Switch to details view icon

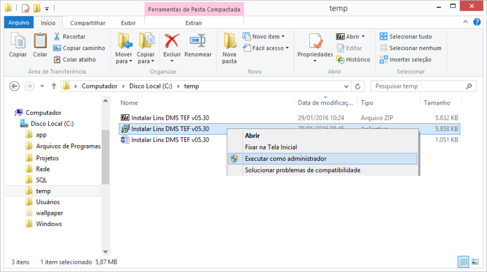pos(464,262)
